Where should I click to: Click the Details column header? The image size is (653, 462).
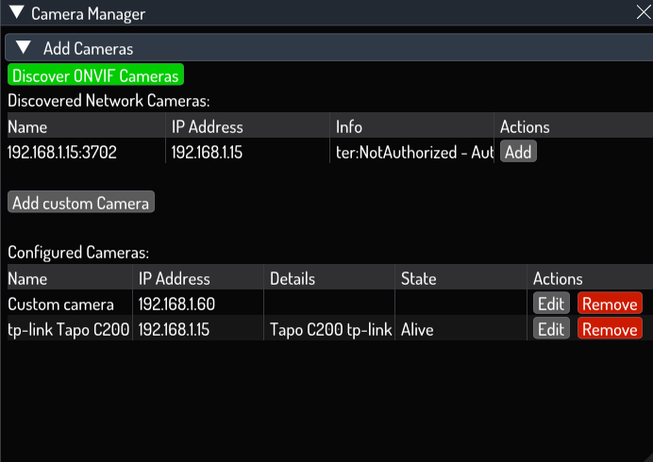pyautogui.click(x=293, y=278)
